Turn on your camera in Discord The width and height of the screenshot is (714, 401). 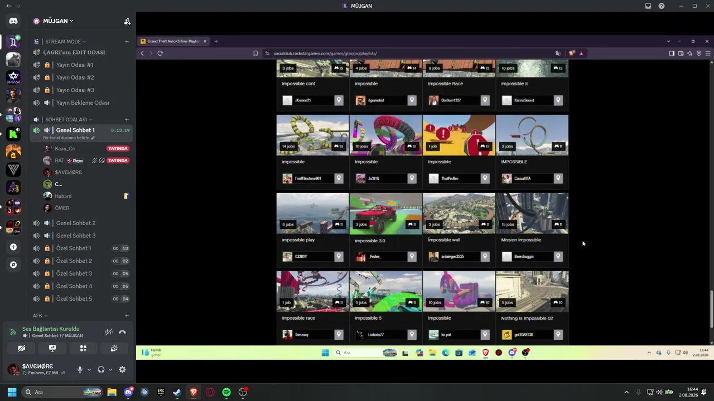22,348
